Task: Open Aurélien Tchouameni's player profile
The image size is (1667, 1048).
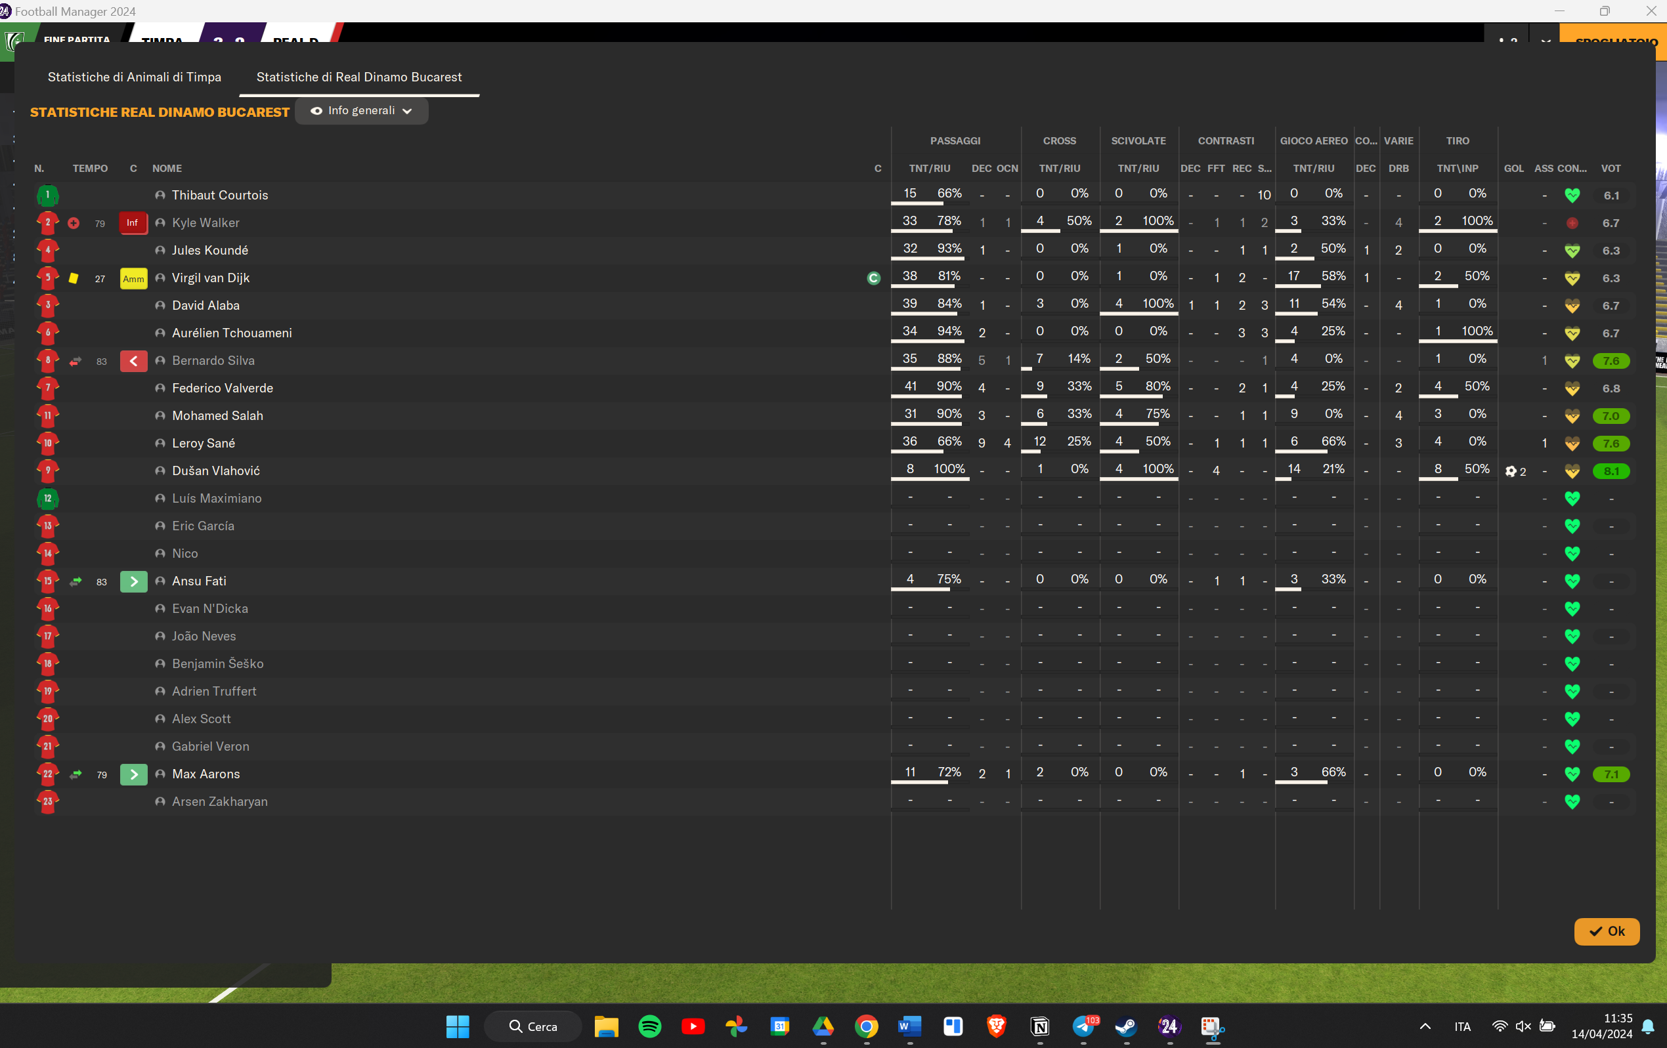Action: tap(232, 333)
